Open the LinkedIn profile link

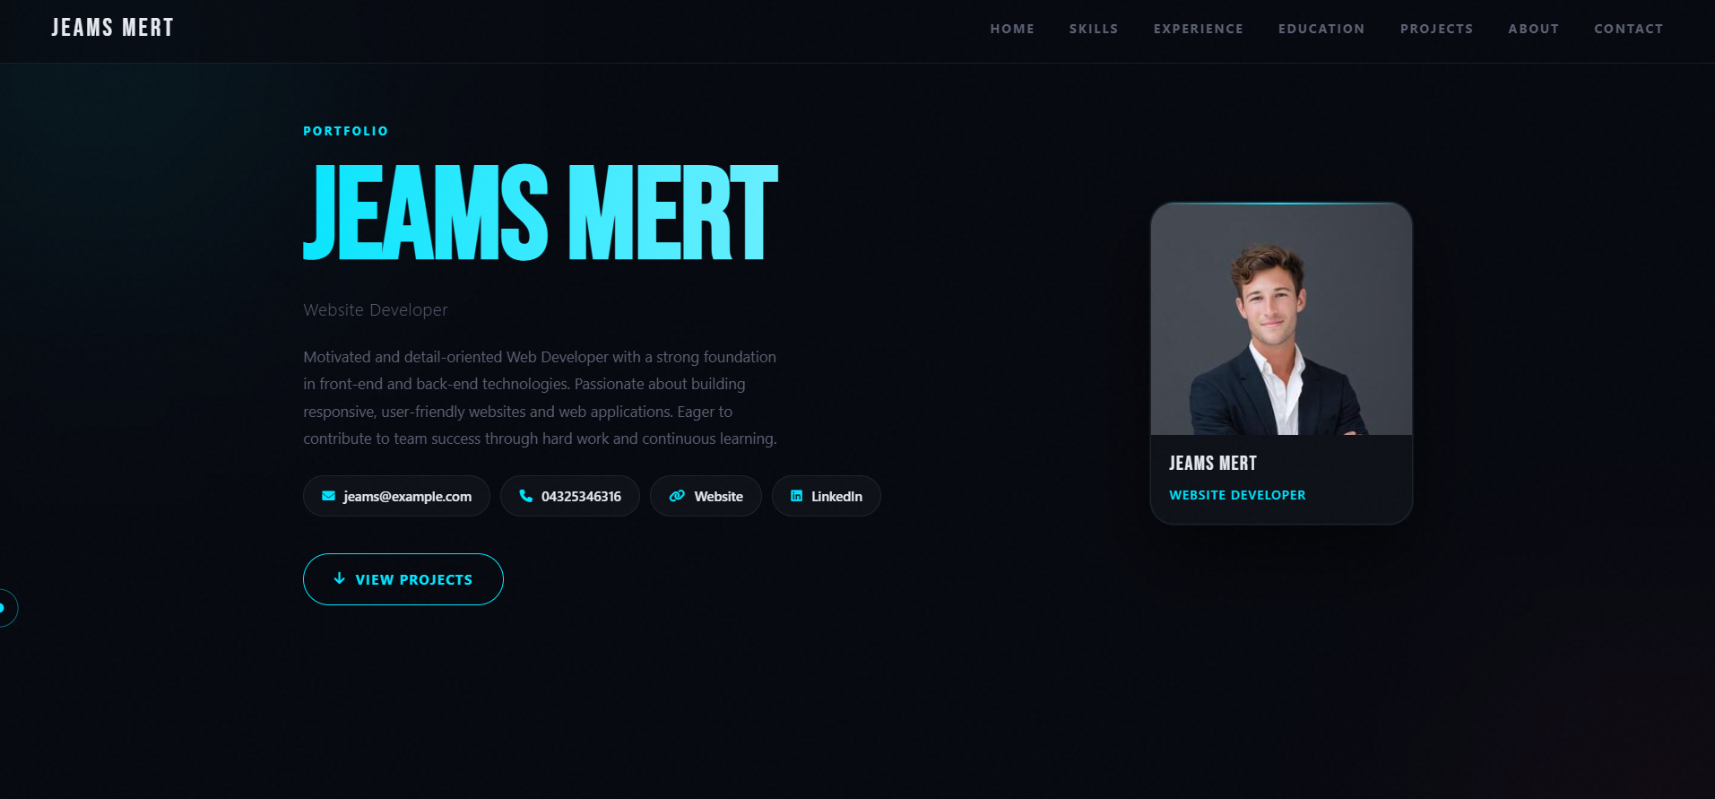(827, 496)
